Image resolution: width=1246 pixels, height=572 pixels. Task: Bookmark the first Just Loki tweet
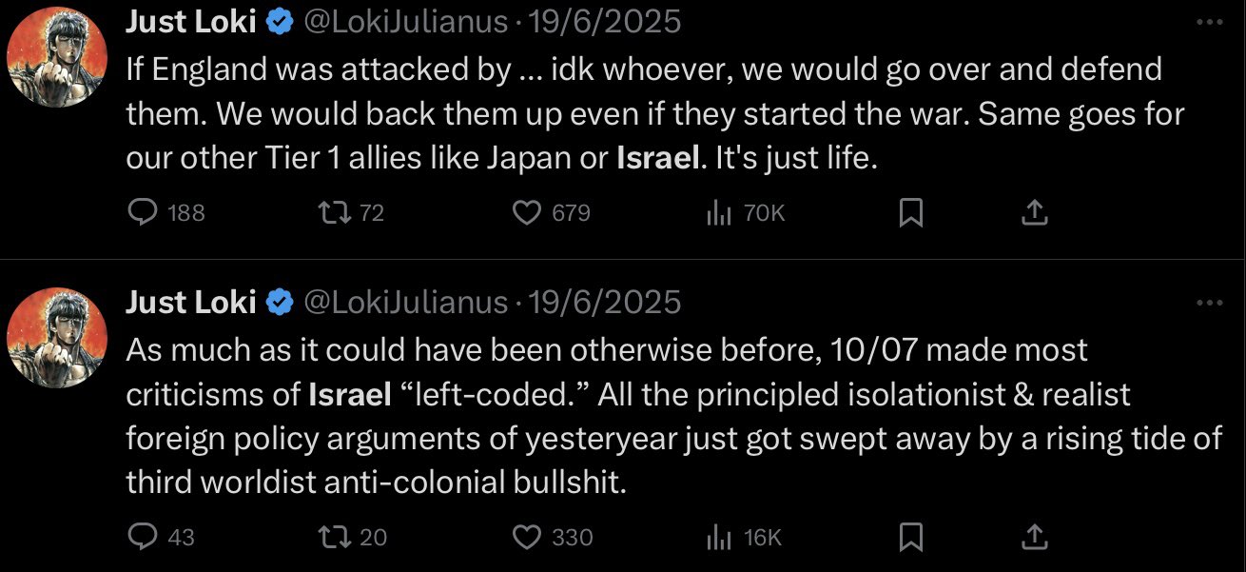(911, 214)
